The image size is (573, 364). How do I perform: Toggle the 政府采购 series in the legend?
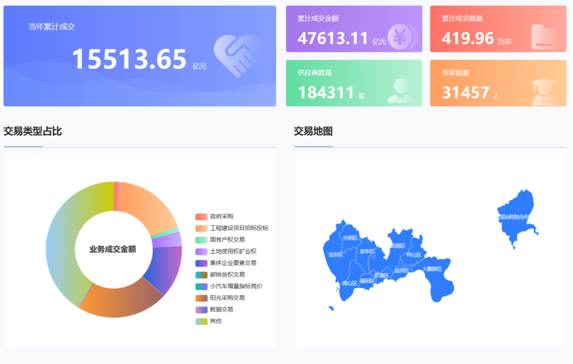click(201, 216)
